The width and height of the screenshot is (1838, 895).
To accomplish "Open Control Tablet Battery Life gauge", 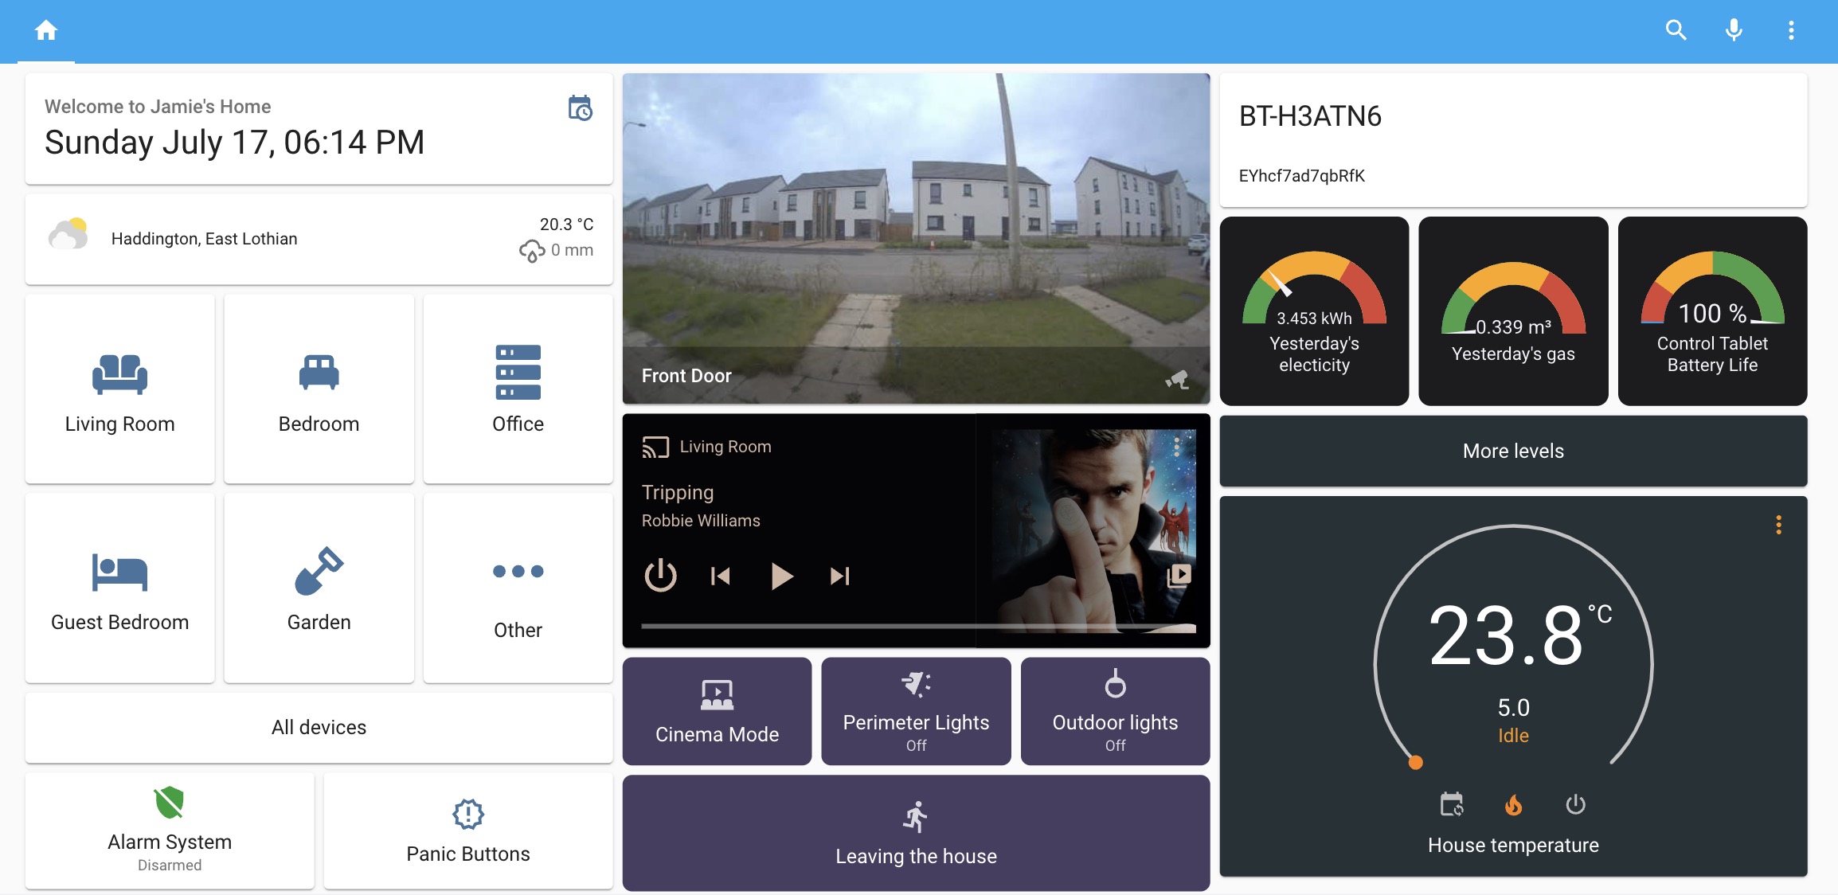I will coord(1712,311).
